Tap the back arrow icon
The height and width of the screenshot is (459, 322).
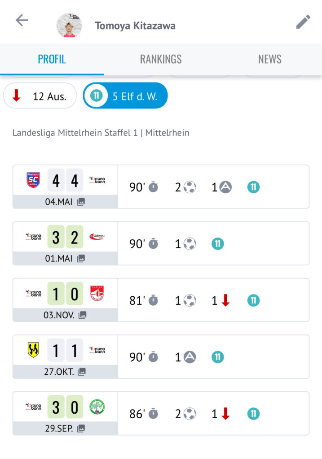(x=22, y=21)
